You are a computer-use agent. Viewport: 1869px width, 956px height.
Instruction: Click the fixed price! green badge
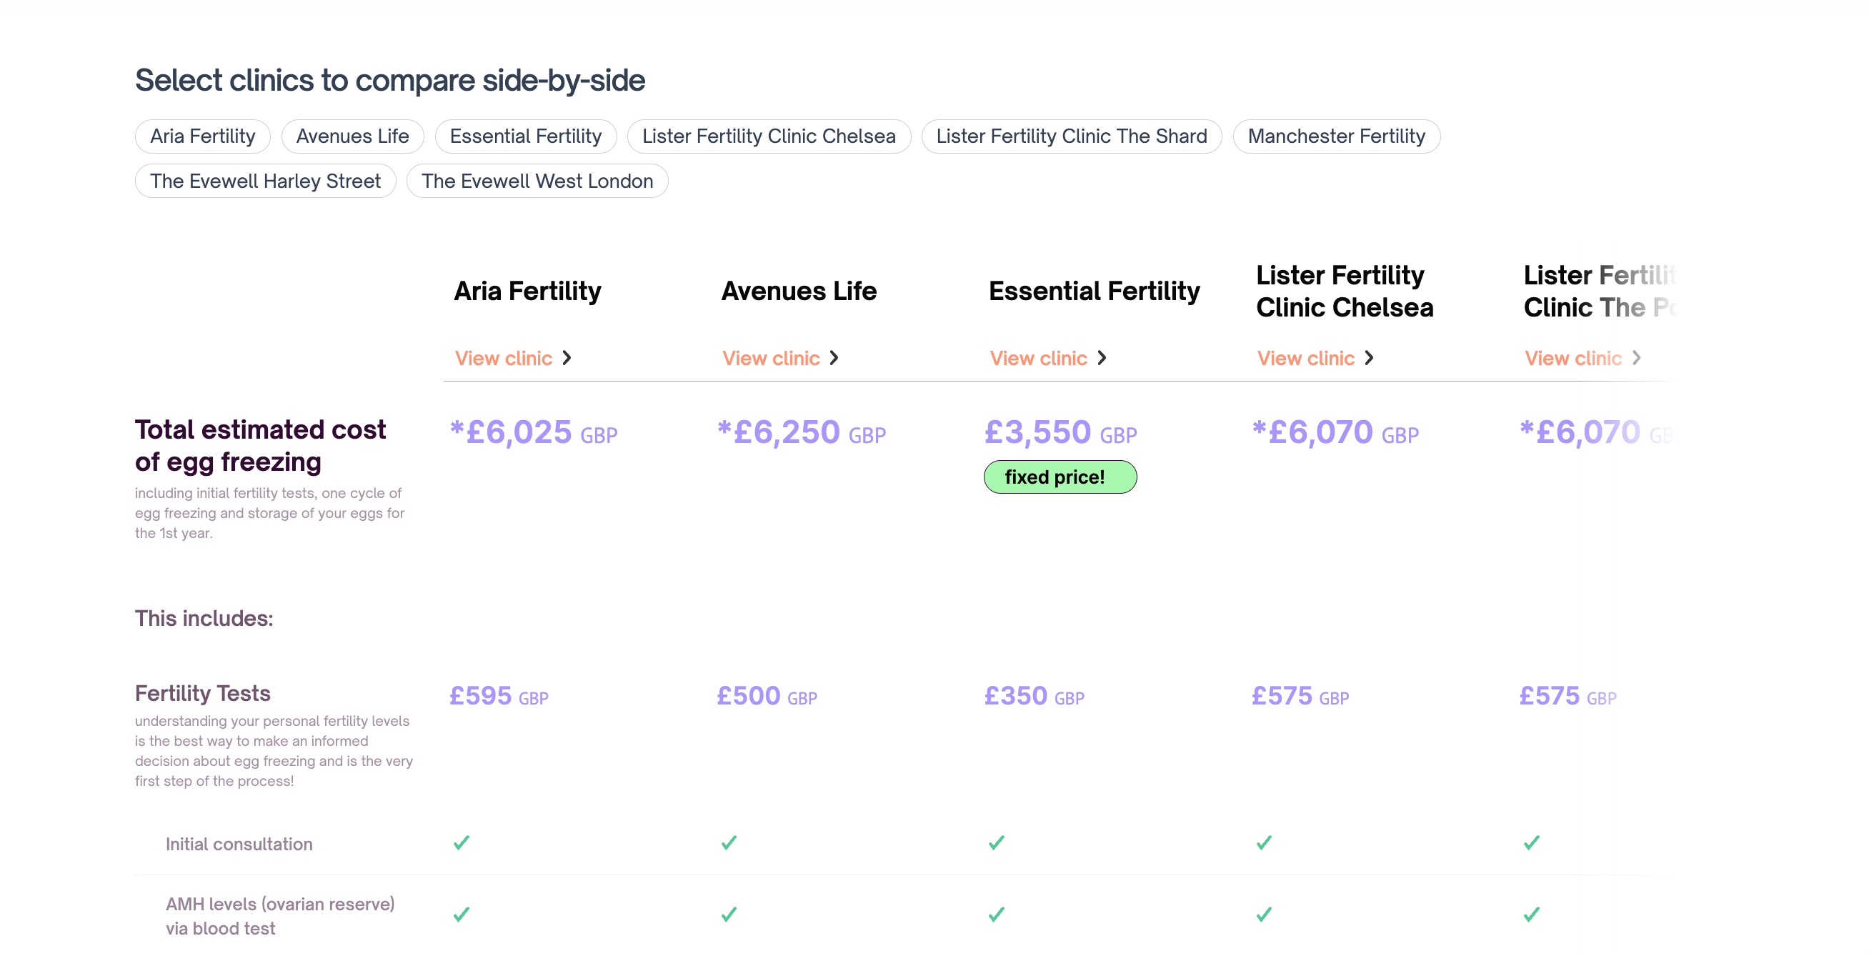(x=1060, y=477)
